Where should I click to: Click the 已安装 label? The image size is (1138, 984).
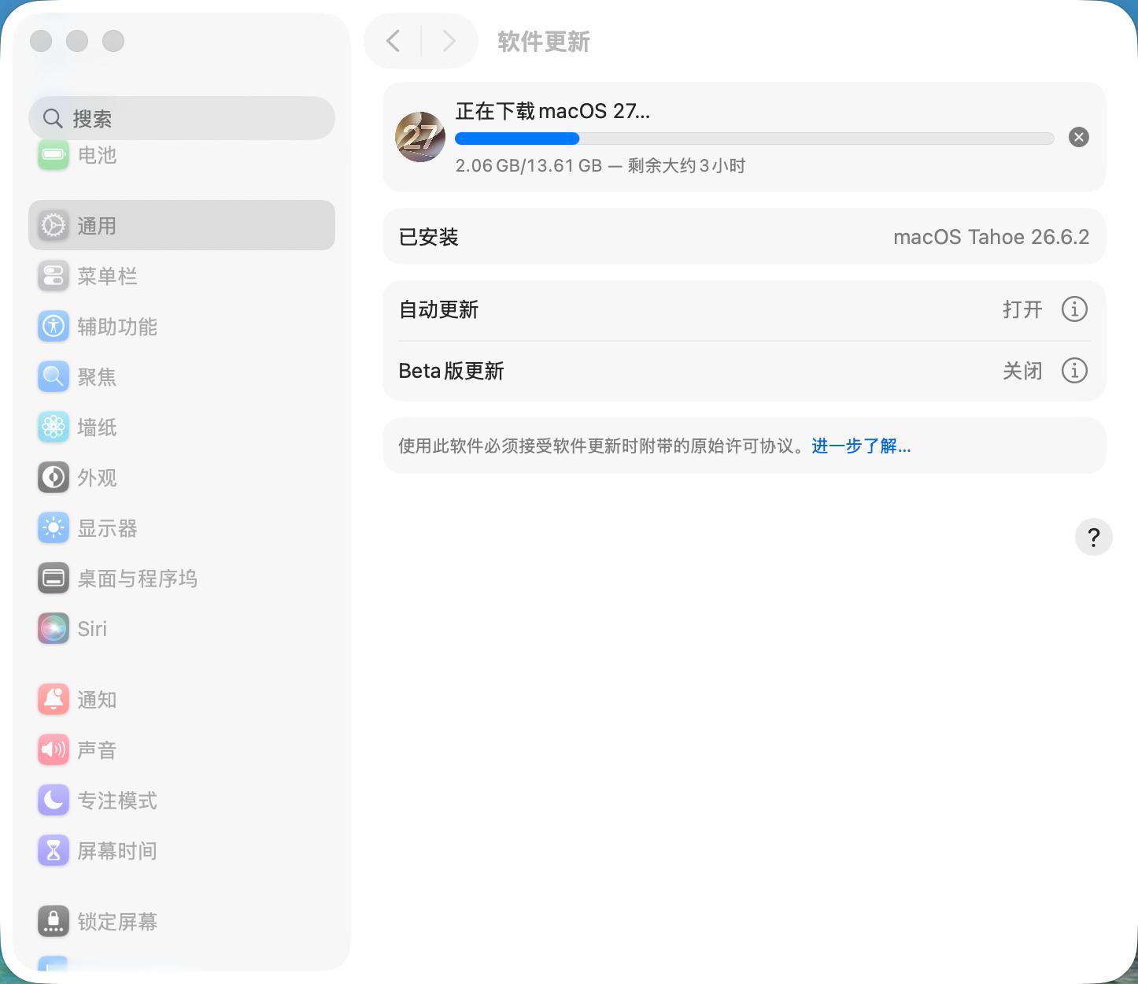click(x=428, y=237)
